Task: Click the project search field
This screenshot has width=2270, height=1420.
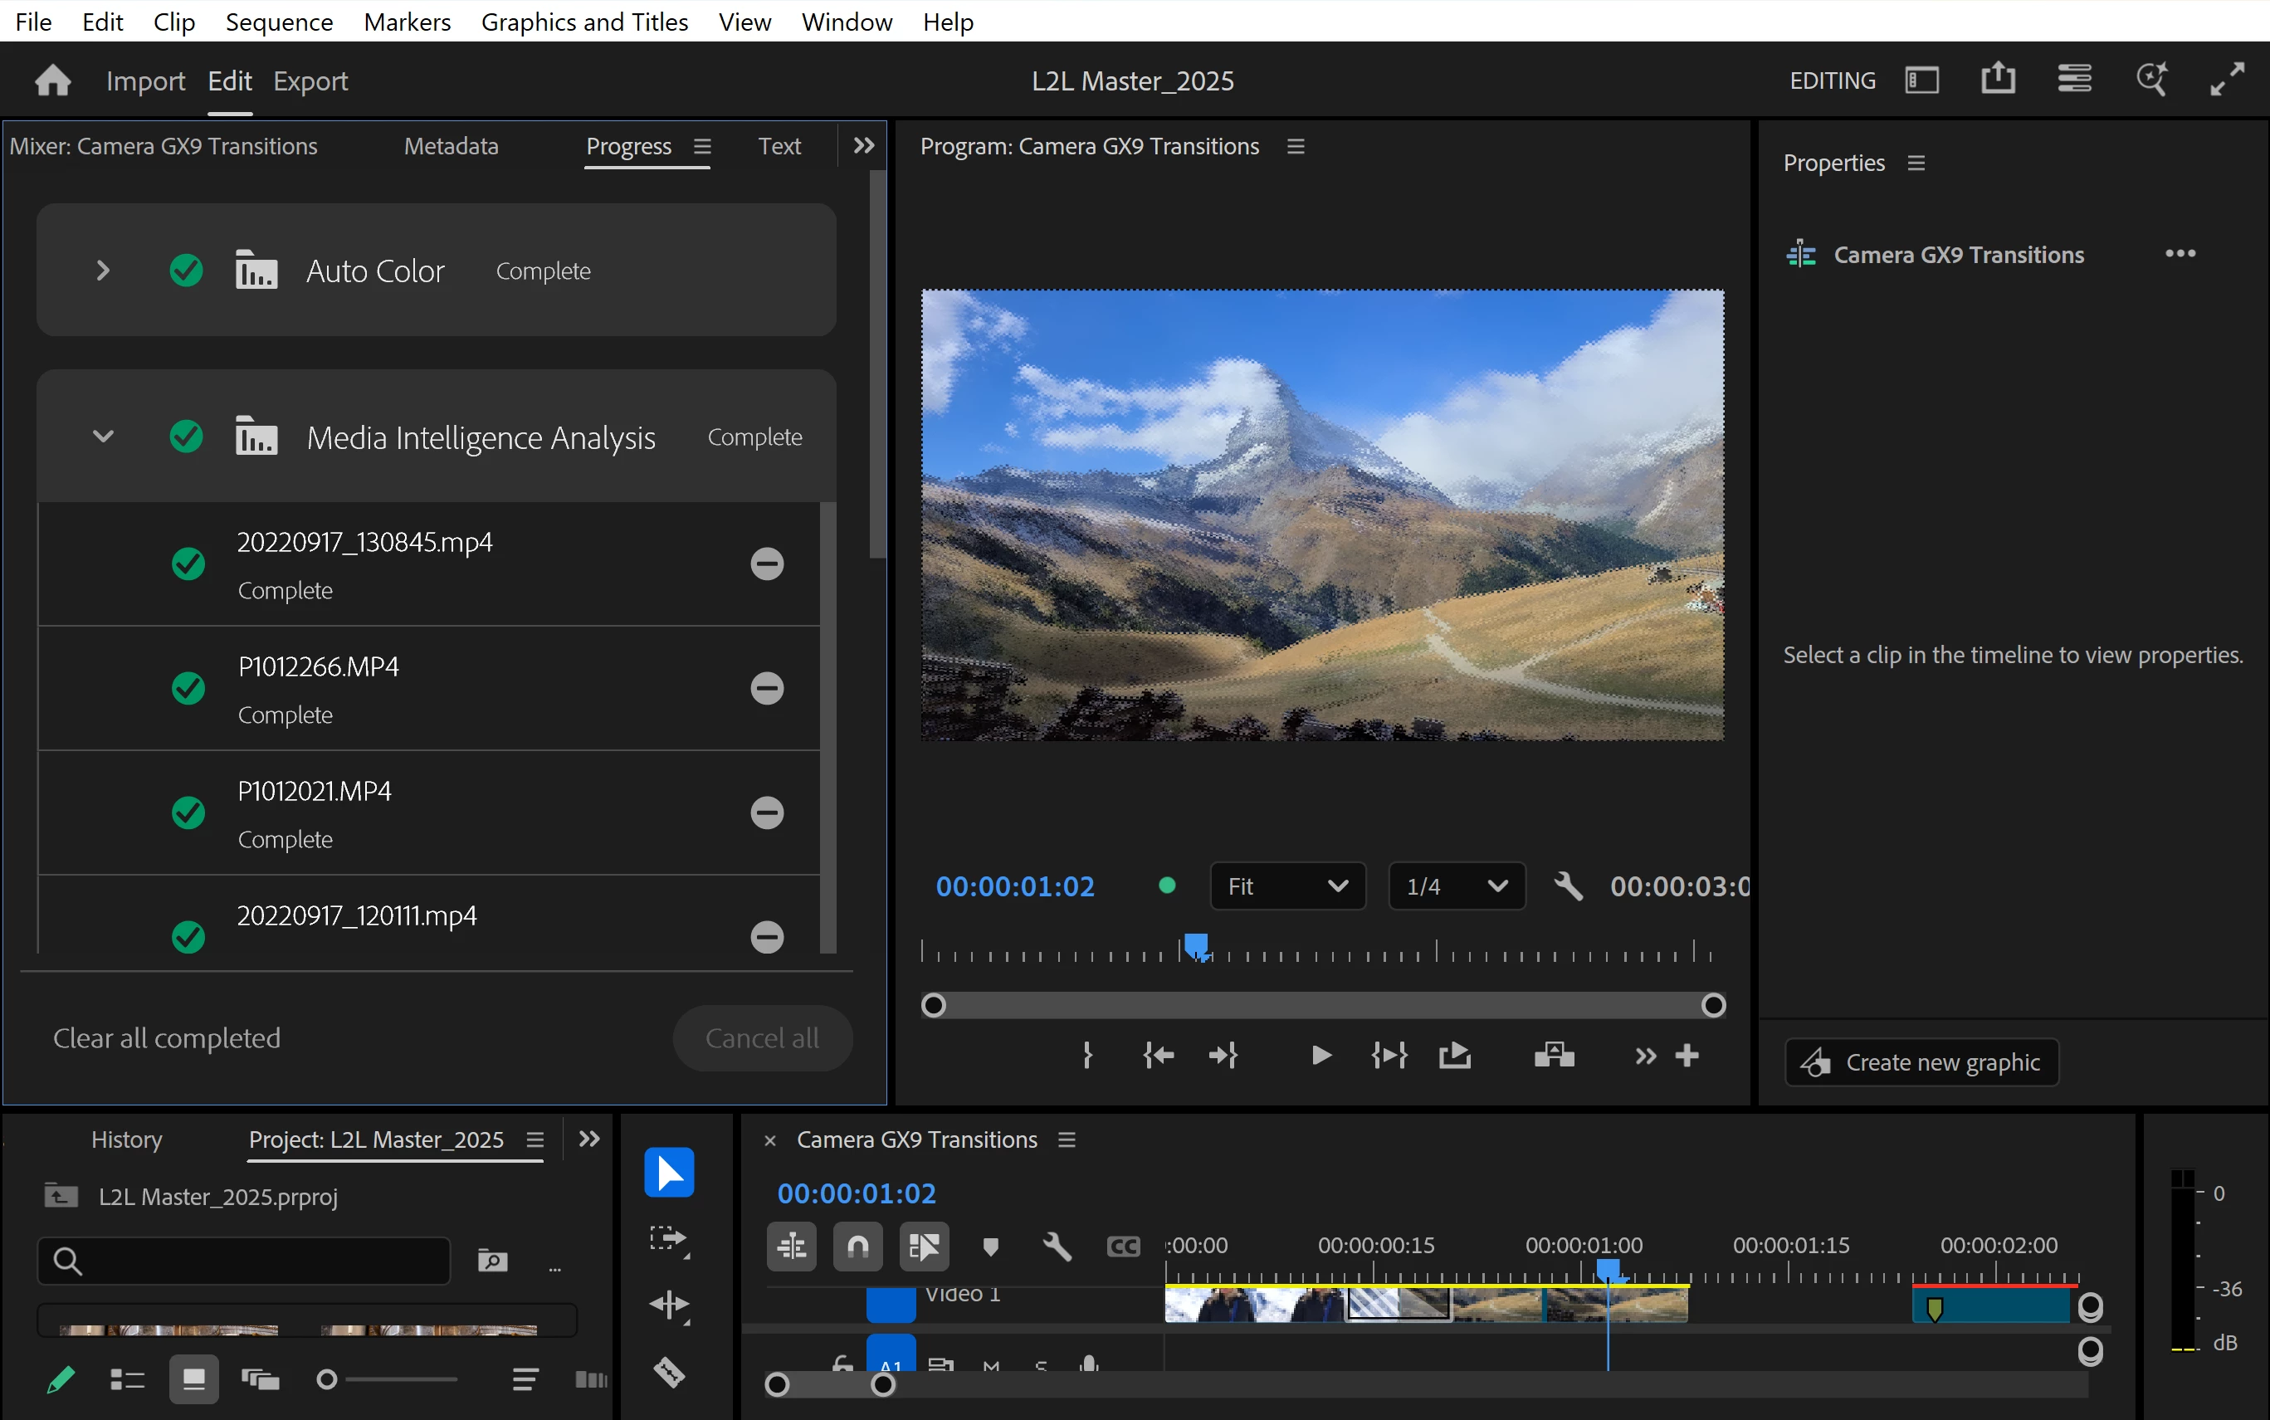Action: (244, 1261)
